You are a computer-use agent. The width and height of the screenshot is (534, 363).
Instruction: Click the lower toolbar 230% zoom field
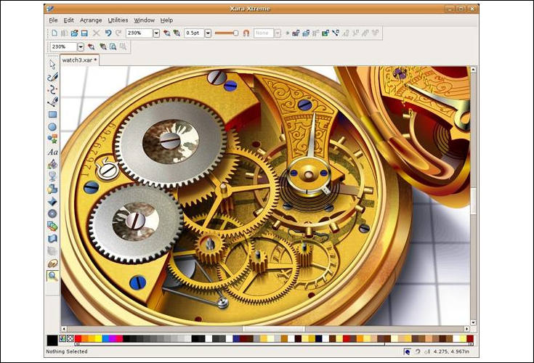(64, 46)
